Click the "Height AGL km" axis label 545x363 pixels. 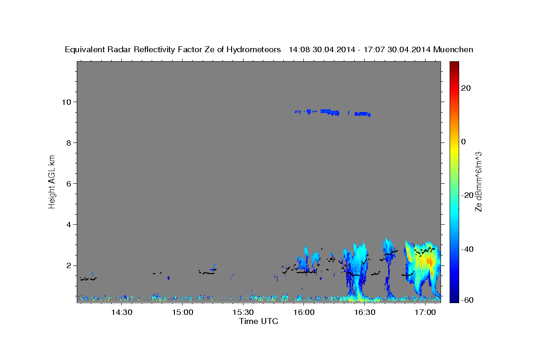pos(52,181)
